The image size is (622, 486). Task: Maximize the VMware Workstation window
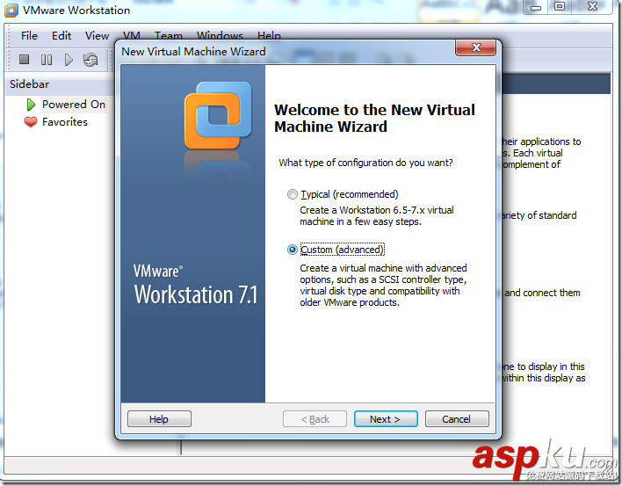point(560,7)
